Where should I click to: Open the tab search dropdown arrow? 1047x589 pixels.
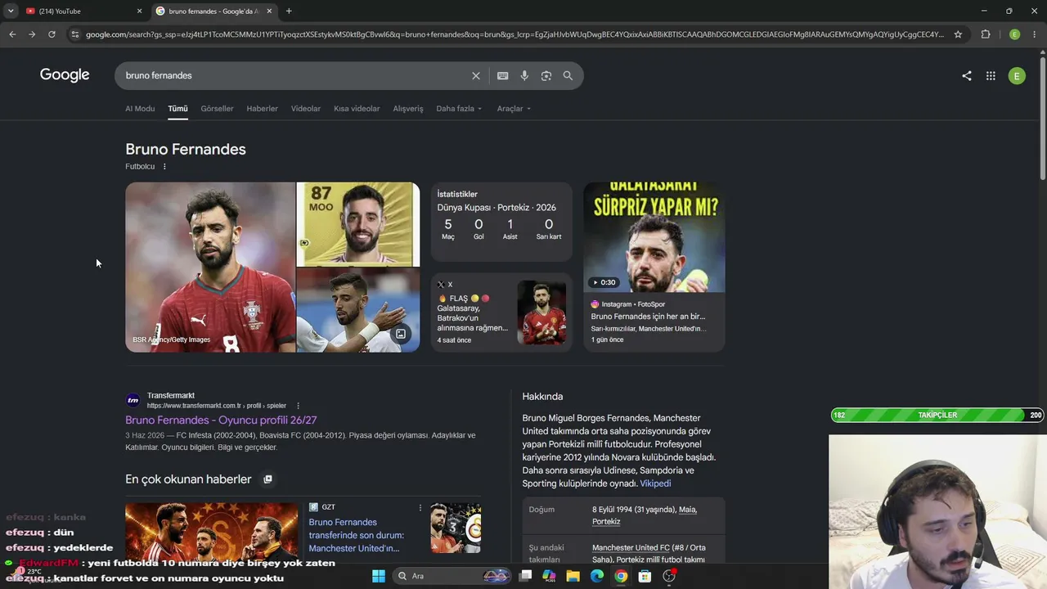(11, 11)
